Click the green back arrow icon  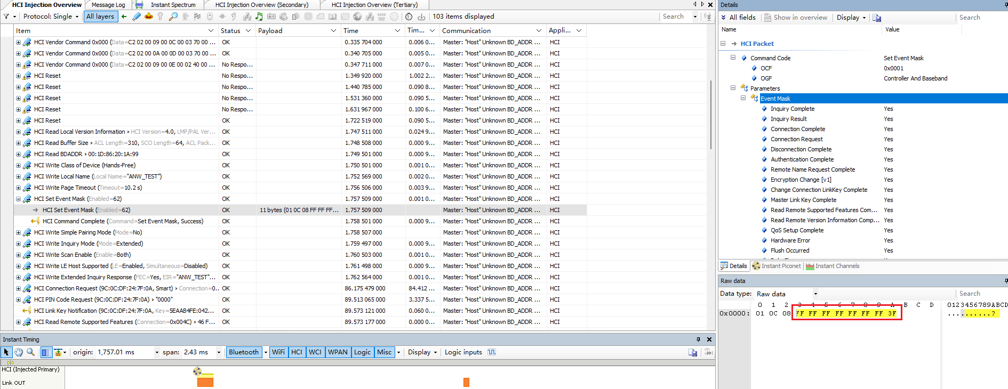coord(124,17)
